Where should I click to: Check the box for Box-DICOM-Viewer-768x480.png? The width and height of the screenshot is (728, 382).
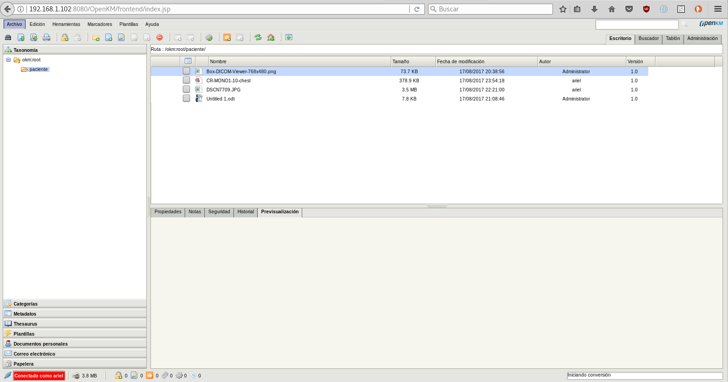coord(186,71)
